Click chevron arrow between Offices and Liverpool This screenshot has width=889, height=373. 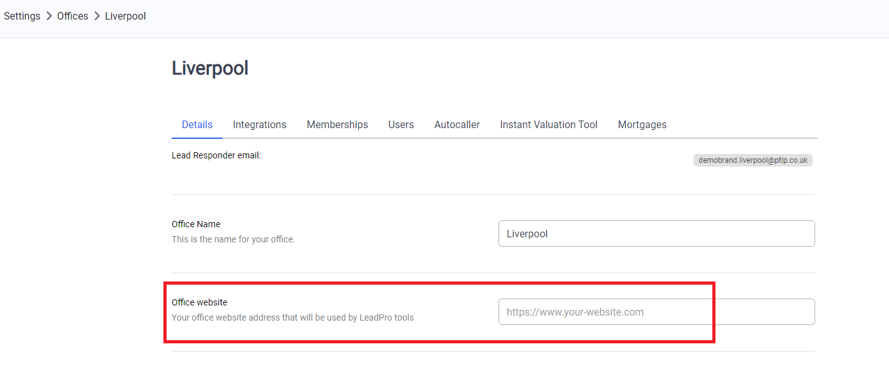97,16
